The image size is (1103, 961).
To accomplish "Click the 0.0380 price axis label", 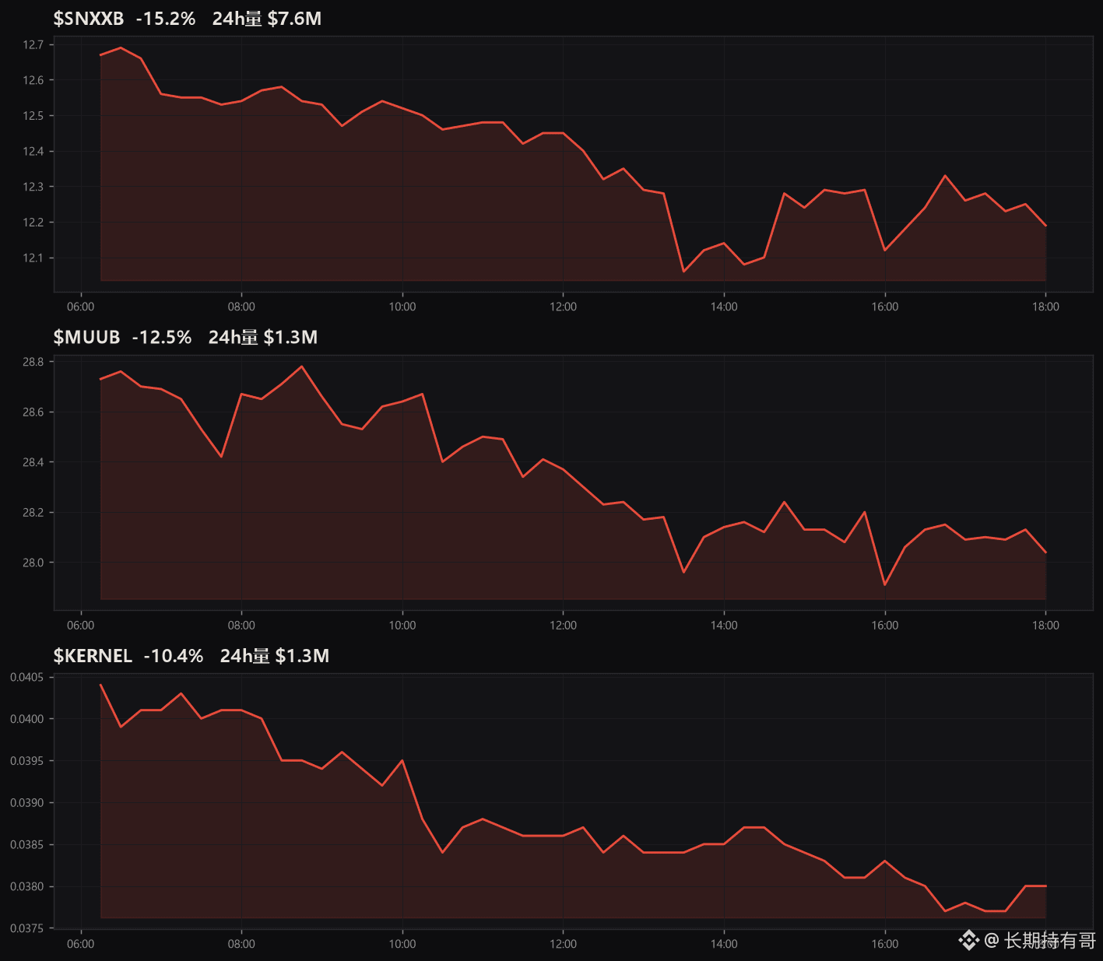I will point(27,886).
